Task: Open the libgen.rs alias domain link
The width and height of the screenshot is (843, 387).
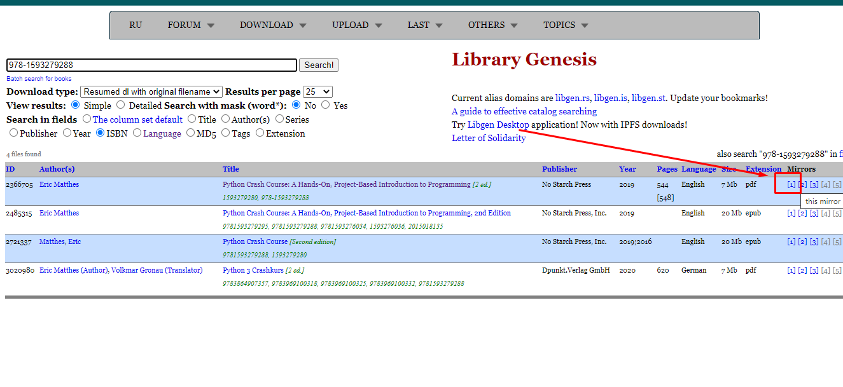Action: tap(573, 98)
